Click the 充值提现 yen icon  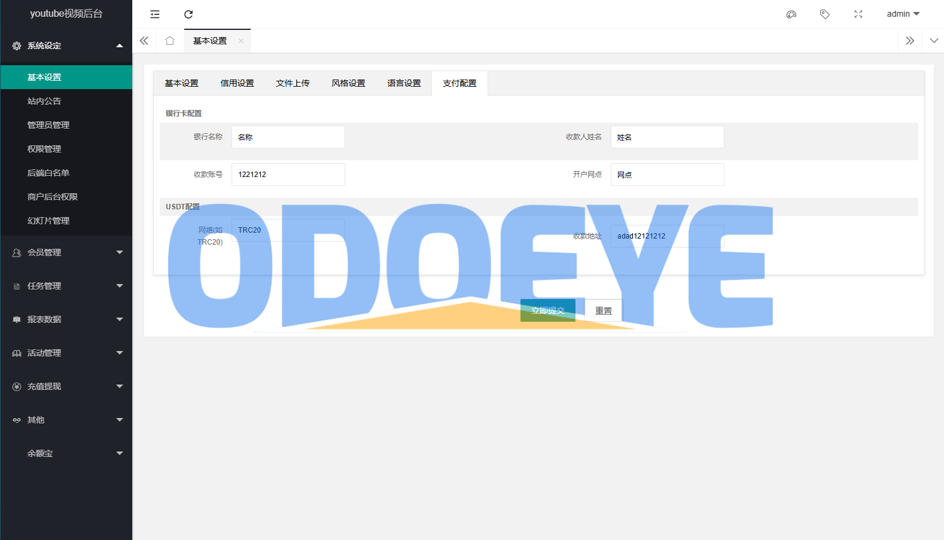(17, 386)
